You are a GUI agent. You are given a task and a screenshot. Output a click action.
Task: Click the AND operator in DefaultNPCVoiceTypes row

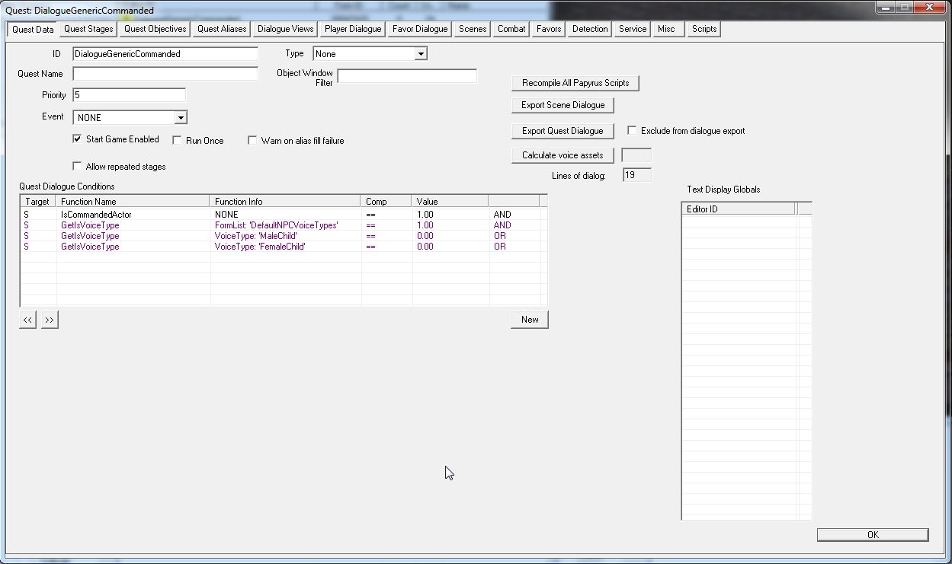[x=502, y=225]
